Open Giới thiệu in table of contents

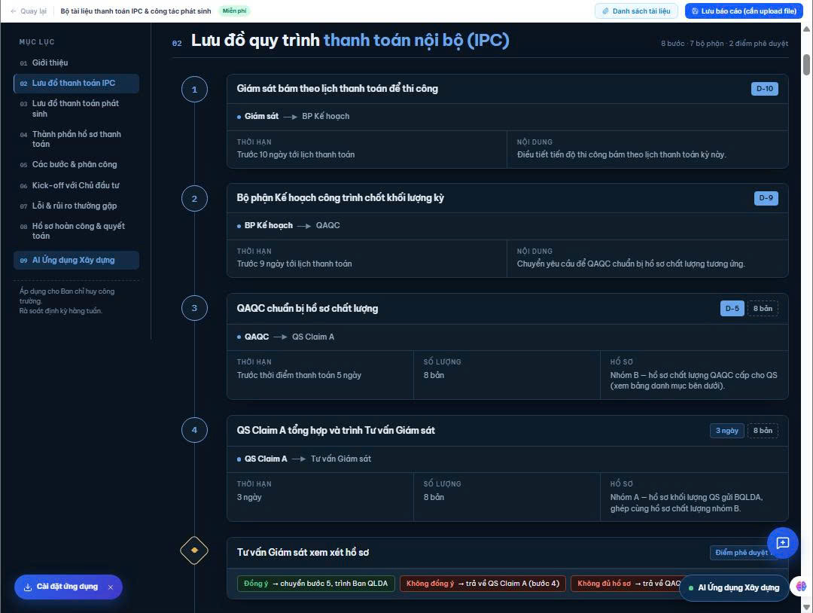point(76,63)
